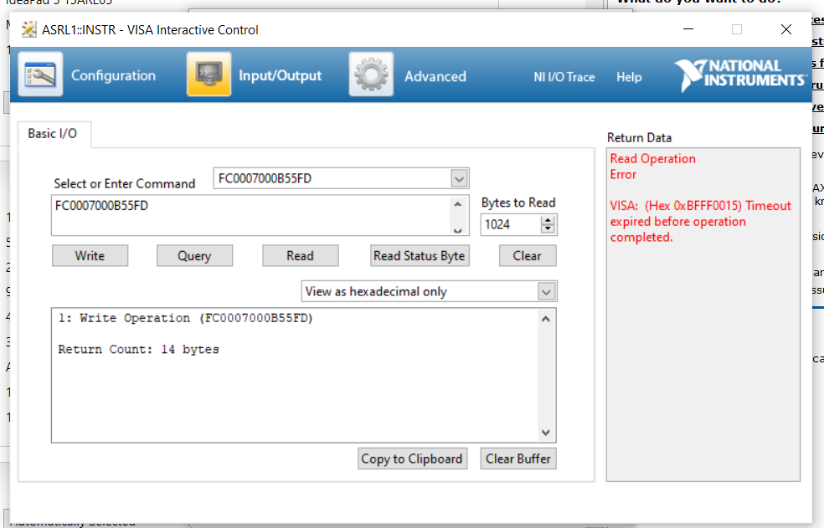
Task: Open the Help menu
Action: (629, 77)
